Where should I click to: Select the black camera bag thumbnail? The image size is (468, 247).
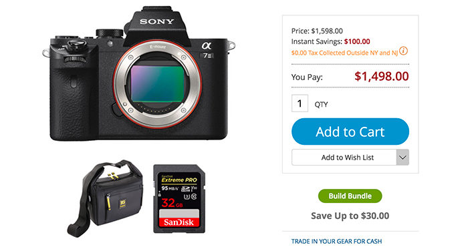coord(105,198)
